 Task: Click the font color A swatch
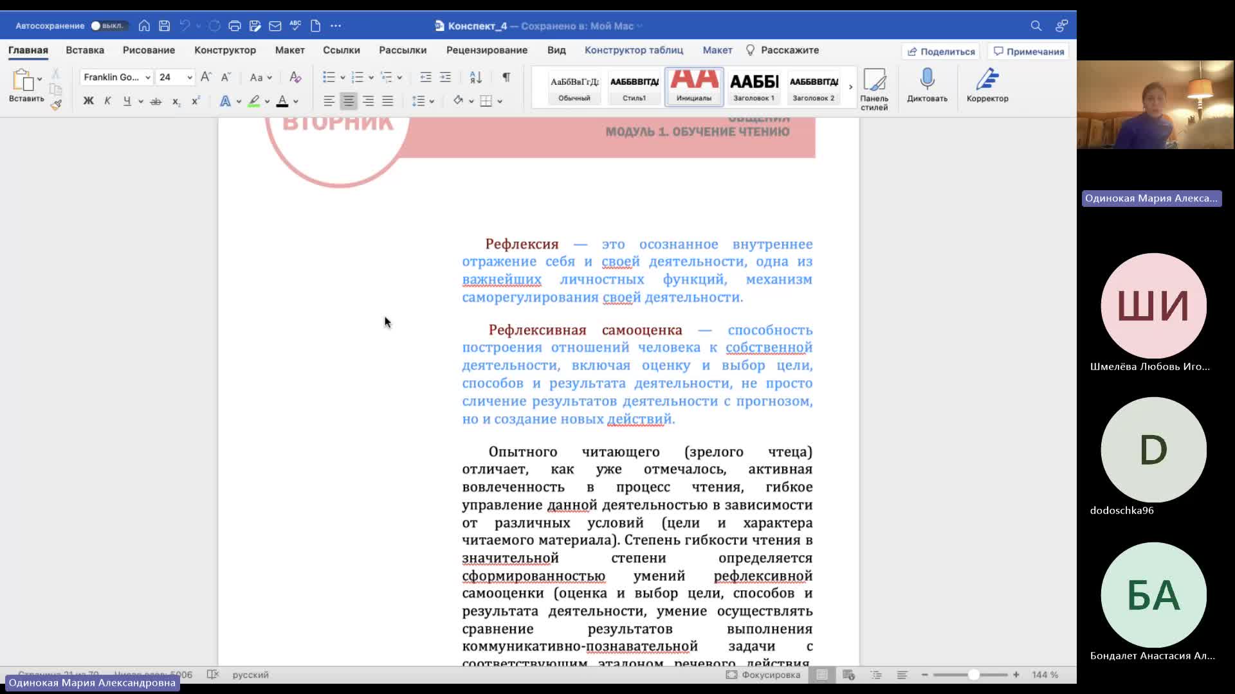282,101
